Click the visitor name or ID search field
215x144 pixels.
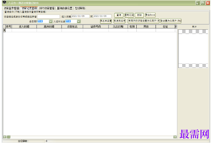coord(49,17)
